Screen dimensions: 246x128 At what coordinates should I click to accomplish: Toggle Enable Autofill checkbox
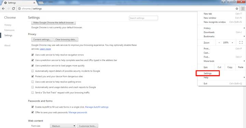(32, 107)
